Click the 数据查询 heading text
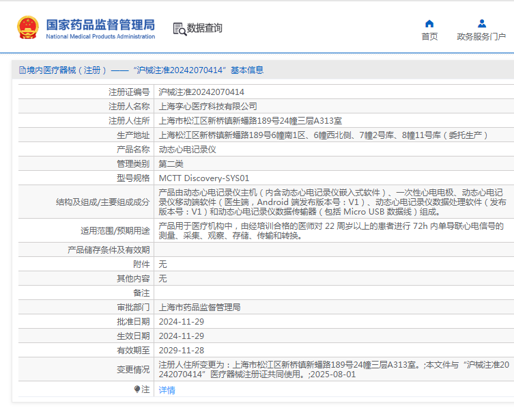Screen dimensions: 514x408 click(205, 28)
